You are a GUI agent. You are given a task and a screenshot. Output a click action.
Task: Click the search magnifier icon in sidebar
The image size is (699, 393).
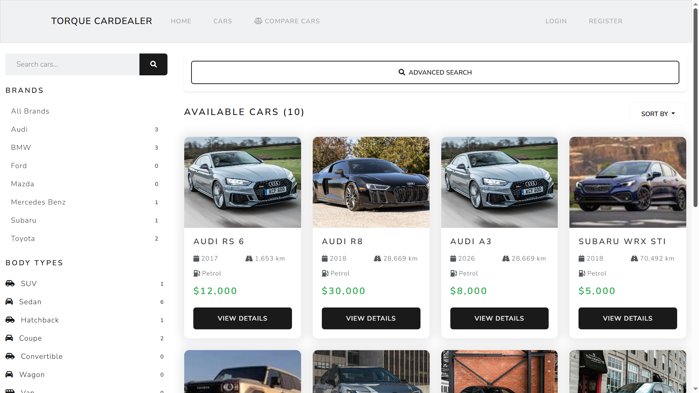(x=153, y=64)
